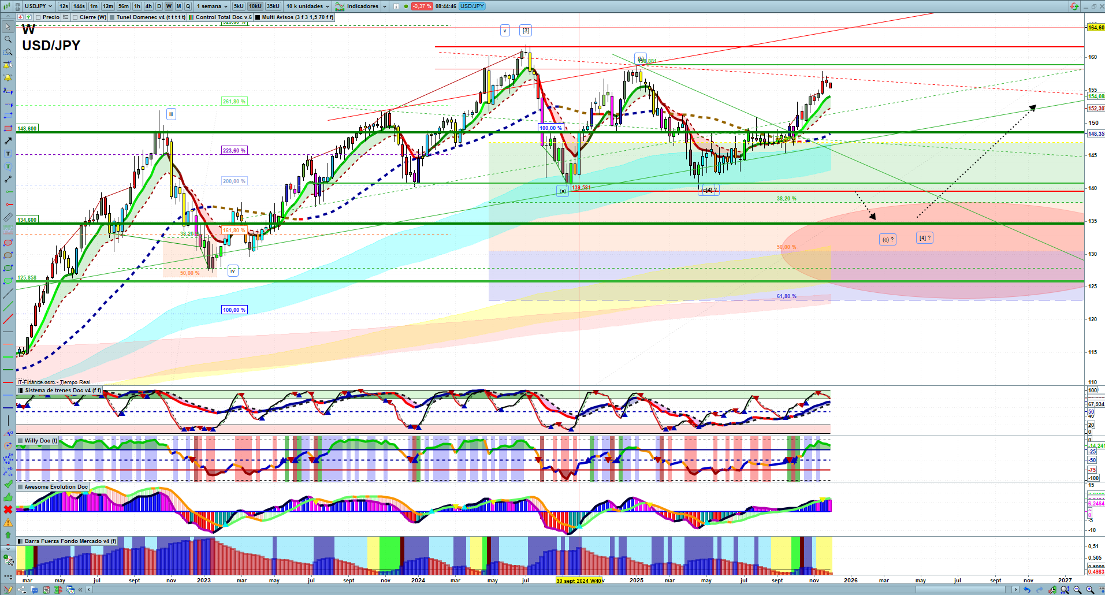Switch to the D daily timeframe
Viewport: 1105px width, 595px height.
click(159, 6)
